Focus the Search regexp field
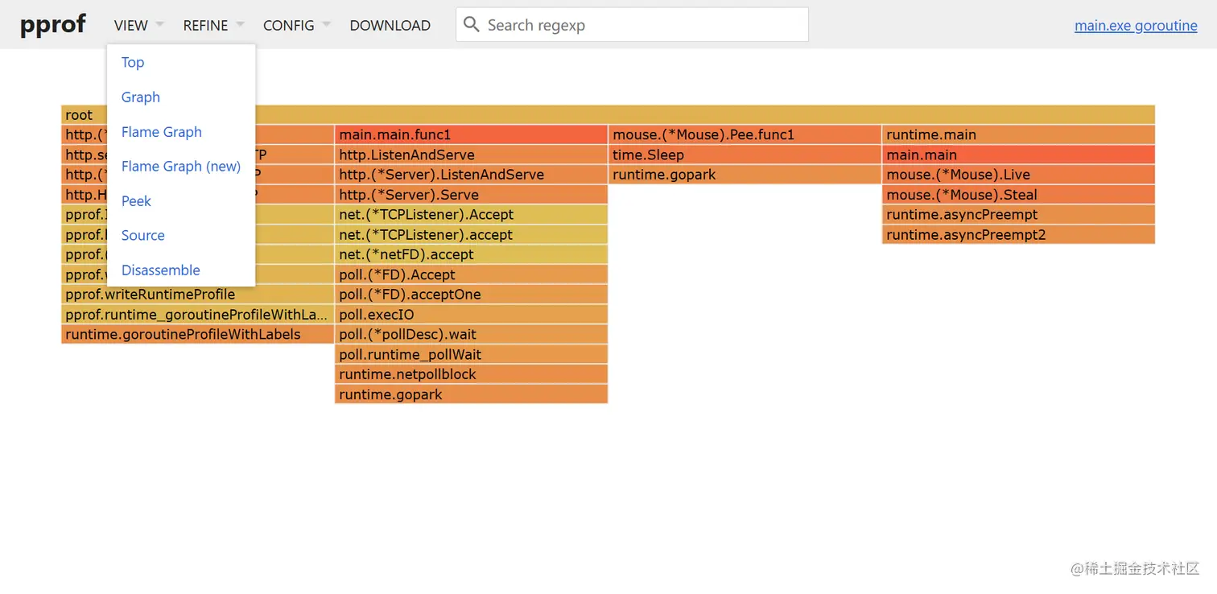The width and height of the screenshot is (1217, 594). coord(632,25)
